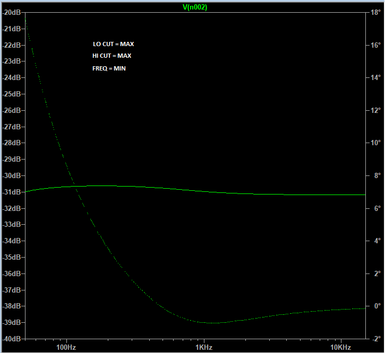The image size is (385, 353).
Task: Click the -21dB axis label
Action: pos(11,29)
